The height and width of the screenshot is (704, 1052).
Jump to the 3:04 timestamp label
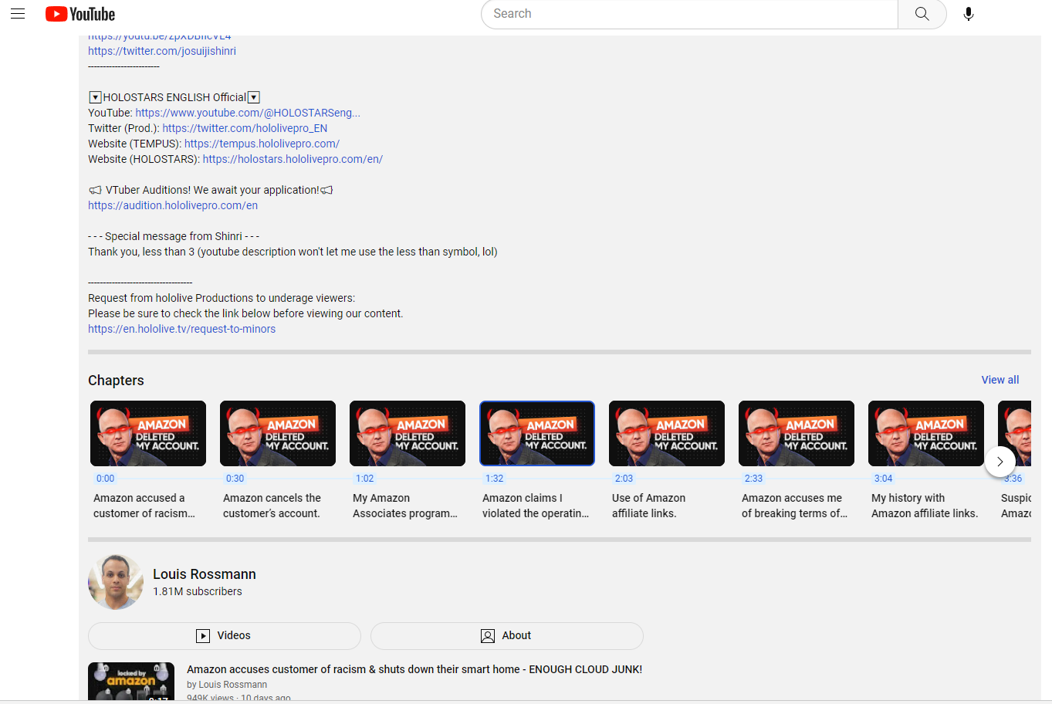883,479
